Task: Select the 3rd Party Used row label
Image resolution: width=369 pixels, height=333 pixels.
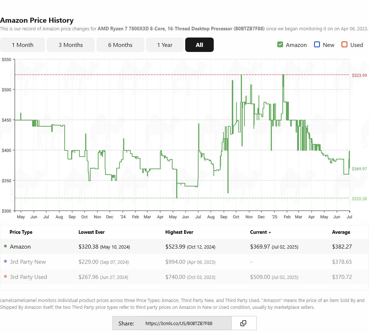Action: (x=29, y=277)
